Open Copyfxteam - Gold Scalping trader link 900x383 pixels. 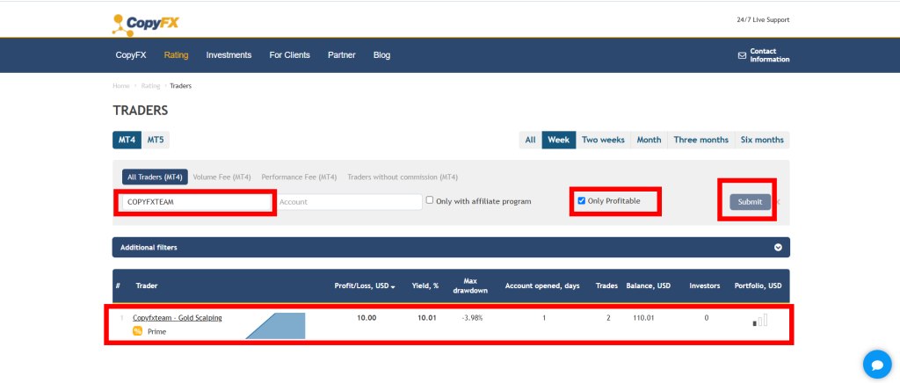178,318
